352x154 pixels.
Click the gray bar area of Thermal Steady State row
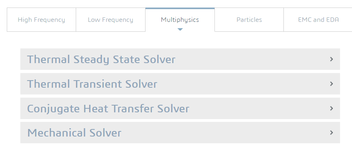click(x=252, y=59)
